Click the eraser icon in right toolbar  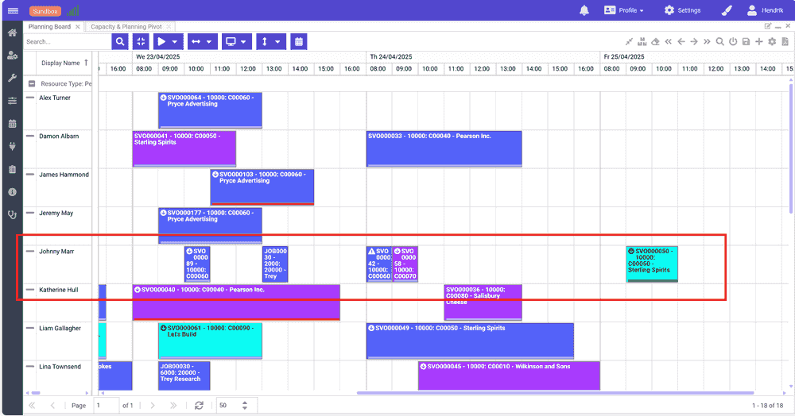coord(655,41)
